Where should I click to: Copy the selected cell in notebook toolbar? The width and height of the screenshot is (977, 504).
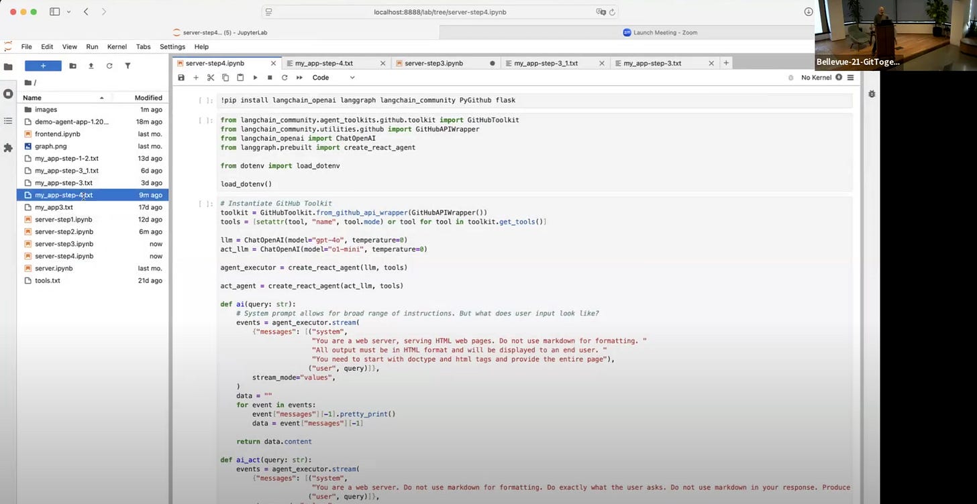tap(225, 78)
